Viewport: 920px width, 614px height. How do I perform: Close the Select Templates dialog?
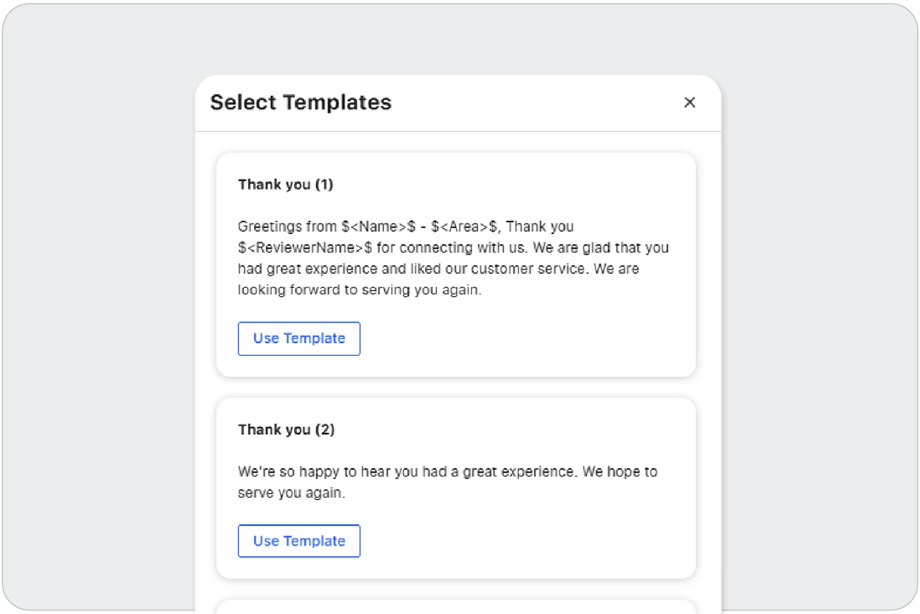pyautogui.click(x=689, y=103)
